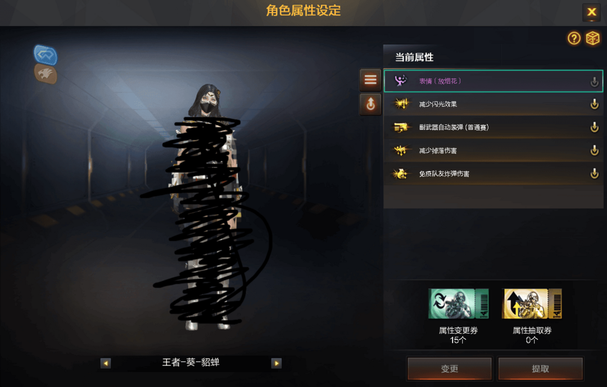Click the 减少闪光效果 flash icon
Viewport: 607px width, 387px height.
401,104
